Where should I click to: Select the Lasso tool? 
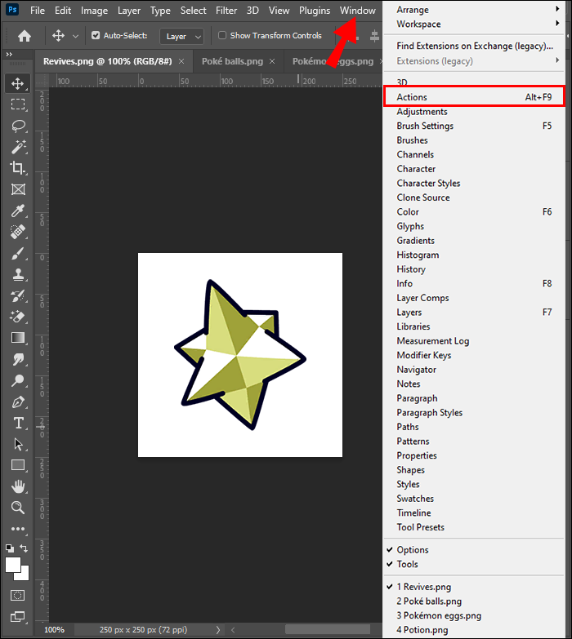[17, 126]
